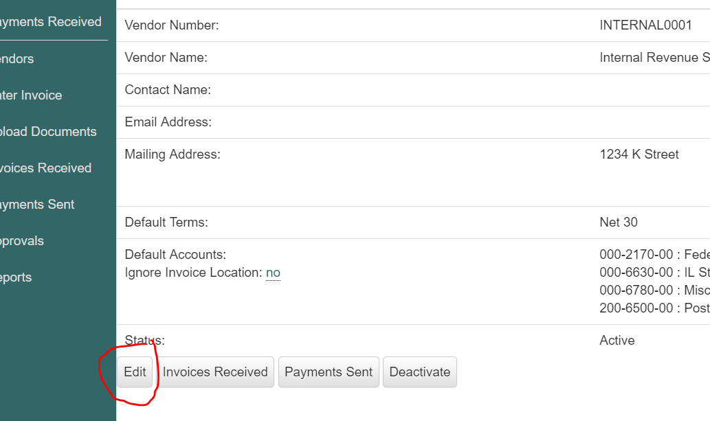This screenshot has height=421, width=710.
Task: Click the 1234 K Street address value
Action: click(639, 155)
